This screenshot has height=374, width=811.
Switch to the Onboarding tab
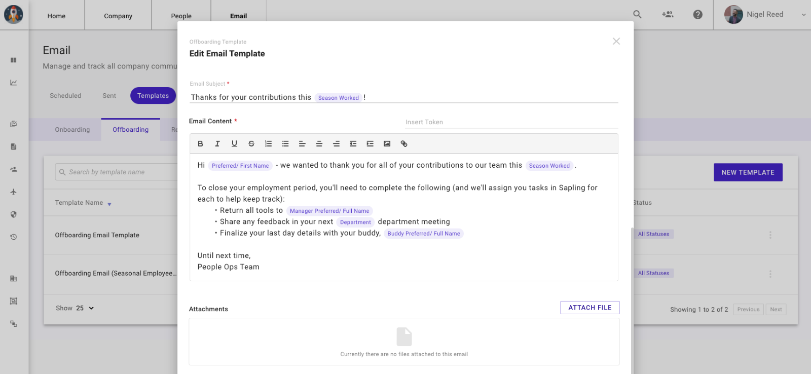[x=72, y=130]
